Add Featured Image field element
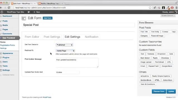The width and height of the screenshot is (178, 100). click(x=157, y=36)
